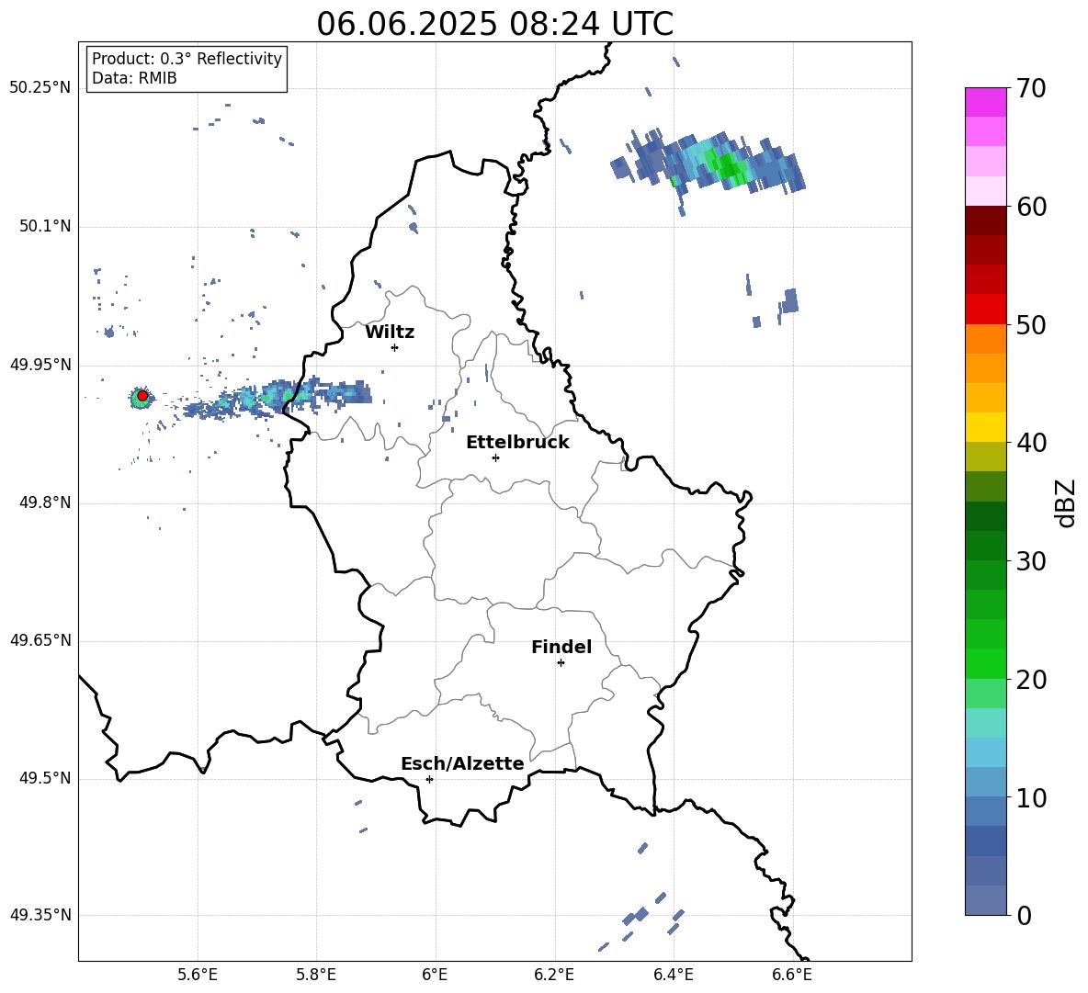Click the bright red colorbar swatch above 50

coord(985,310)
